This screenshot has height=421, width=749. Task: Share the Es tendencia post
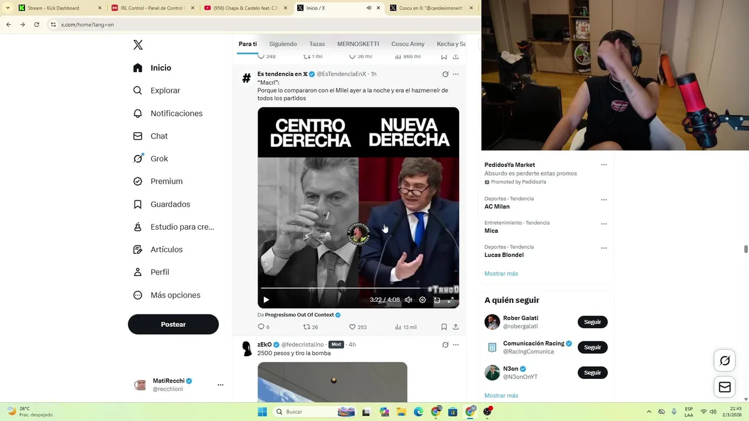coord(456,327)
